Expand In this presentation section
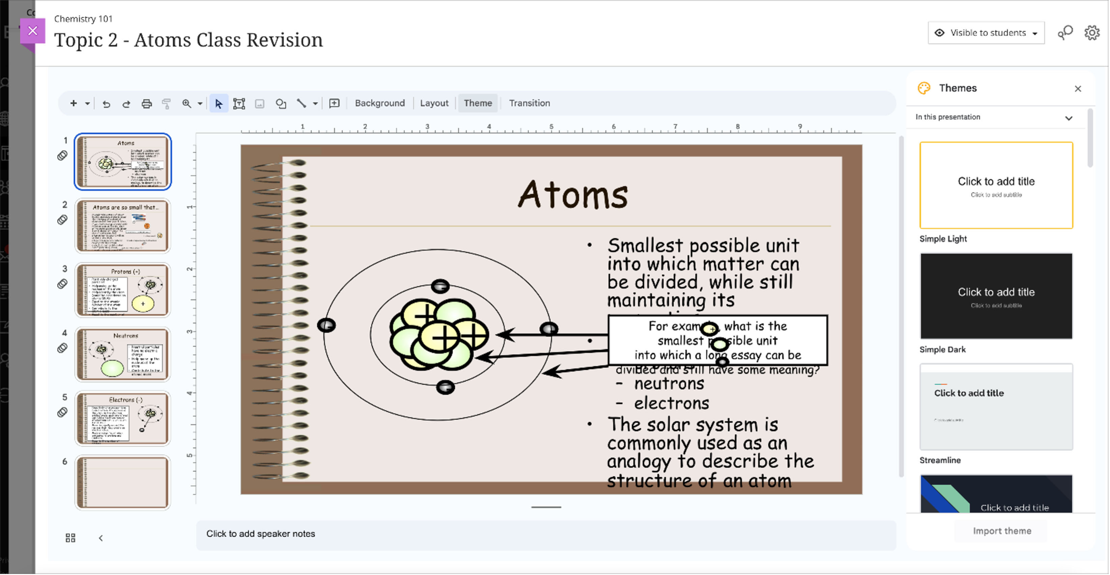Image resolution: width=1110 pixels, height=575 pixels. [1069, 118]
